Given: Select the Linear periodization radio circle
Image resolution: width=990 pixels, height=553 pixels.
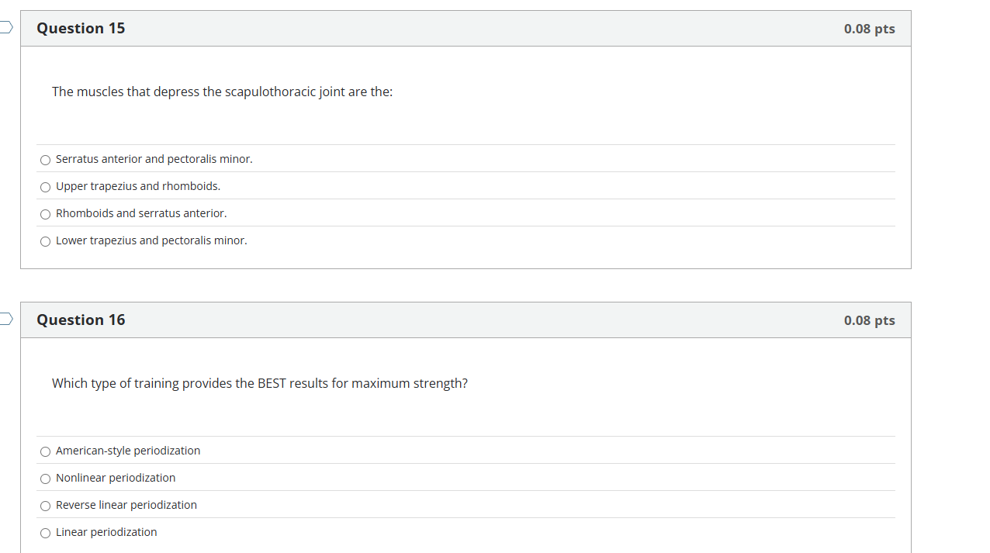Looking at the screenshot, I should (x=46, y=533).
